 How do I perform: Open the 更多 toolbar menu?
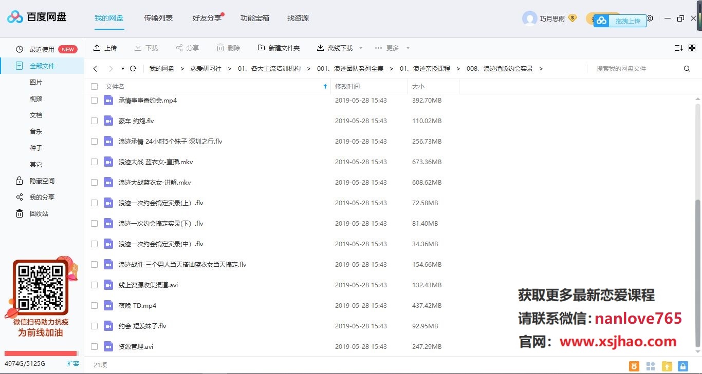pos(387,48)
